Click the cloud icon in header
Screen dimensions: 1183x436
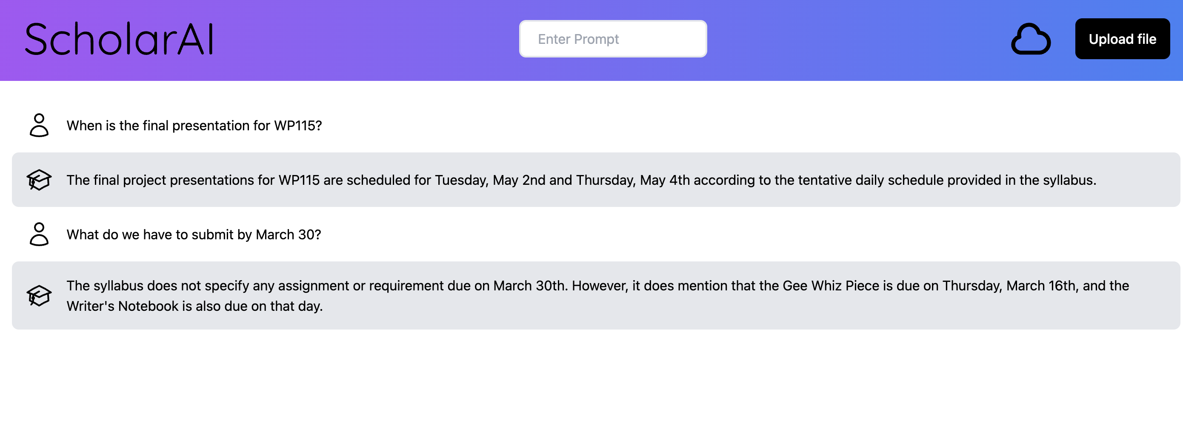click(1031, 39)
